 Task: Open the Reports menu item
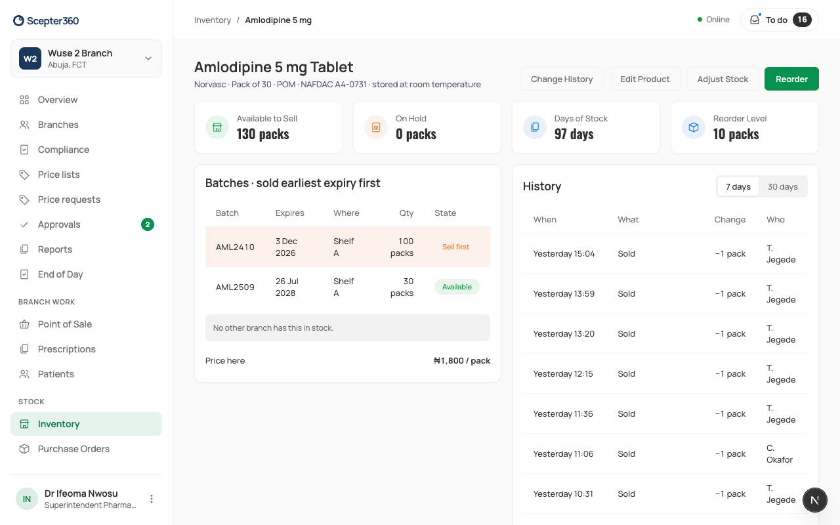tap(86, 249)
